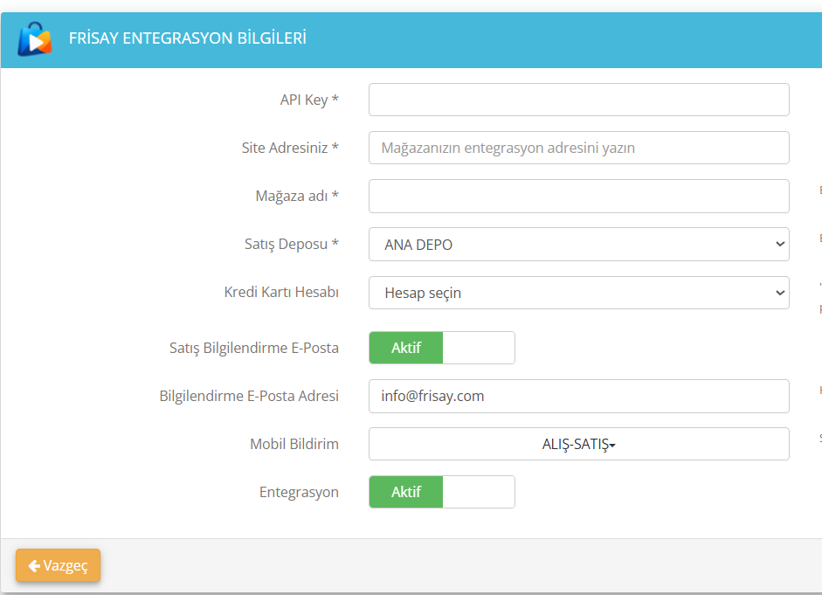Click the Site Adresiniz * label
Viewport: 822px width, 595px height.
point(290,148)
